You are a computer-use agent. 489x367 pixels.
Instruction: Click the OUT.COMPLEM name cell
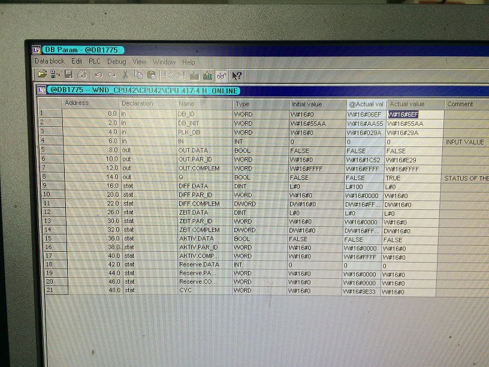205,168
